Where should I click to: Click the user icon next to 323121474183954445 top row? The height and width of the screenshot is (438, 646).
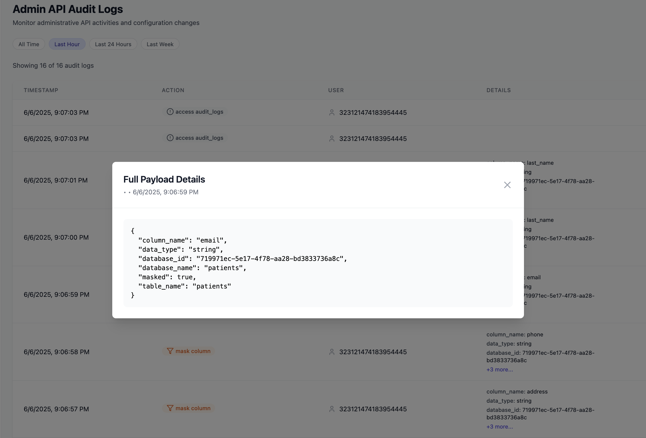(x=332, y=112)
